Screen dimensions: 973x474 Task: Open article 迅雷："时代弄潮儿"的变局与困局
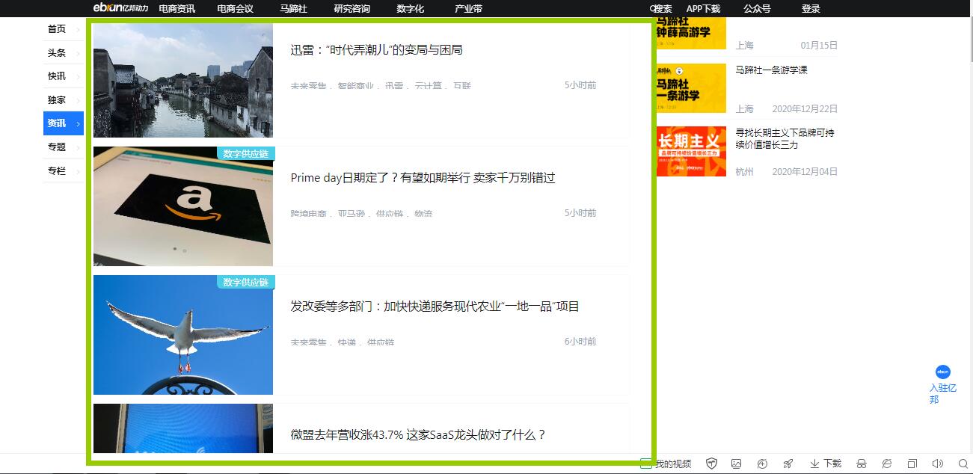377,50
